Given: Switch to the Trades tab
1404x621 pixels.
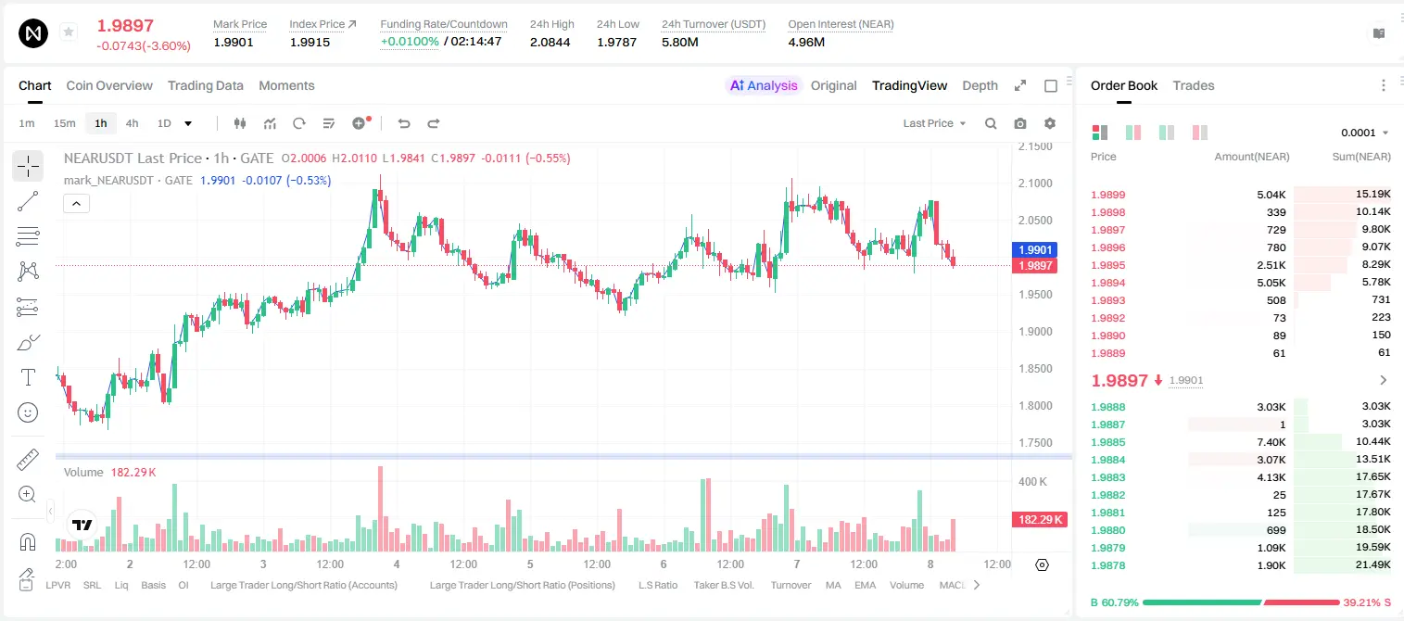Looking at the screenshot, I should [x=1193, y=85].
